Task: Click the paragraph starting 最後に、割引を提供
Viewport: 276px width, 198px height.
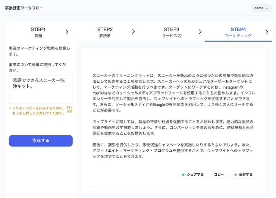Action: (173, 151)
